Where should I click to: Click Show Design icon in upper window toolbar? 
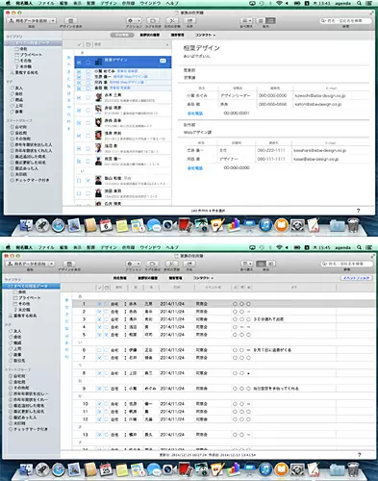71,21
